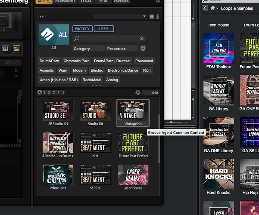Switch to the MIDI tab
This screenshot has height=215, width=259.
click(x=103, y=1)
